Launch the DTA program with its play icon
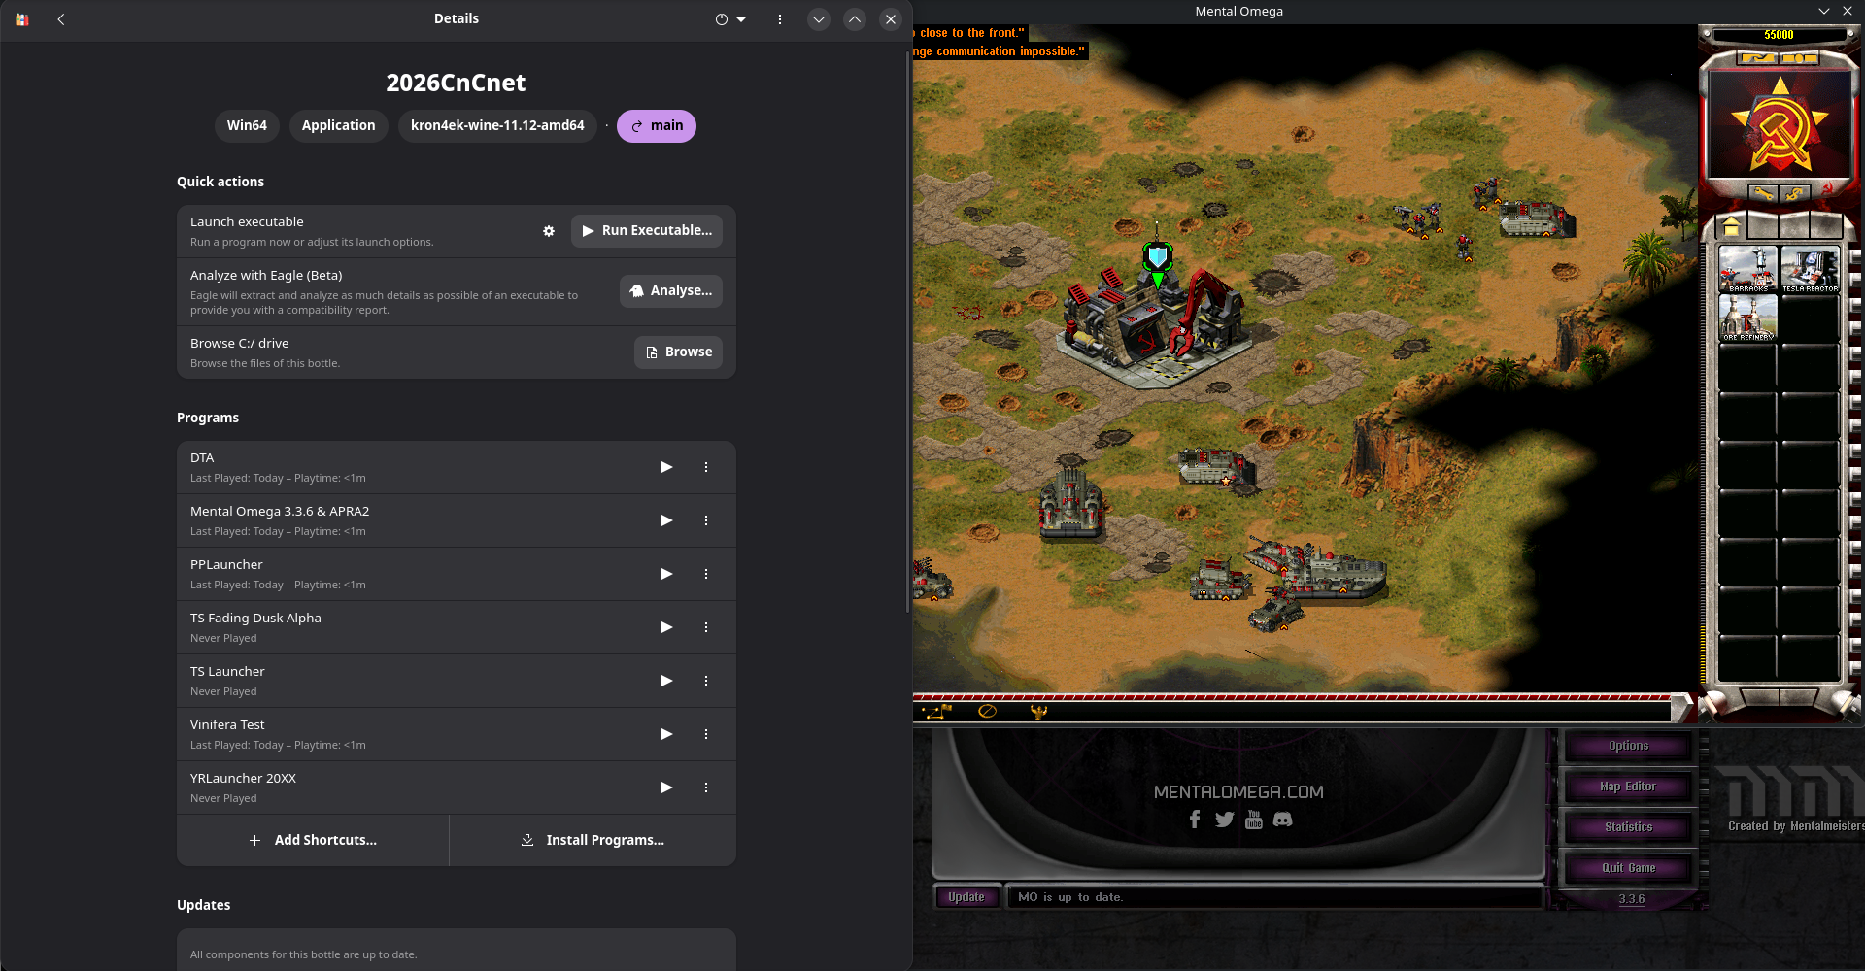This screenshot has width=1865, height=971. 666,467
